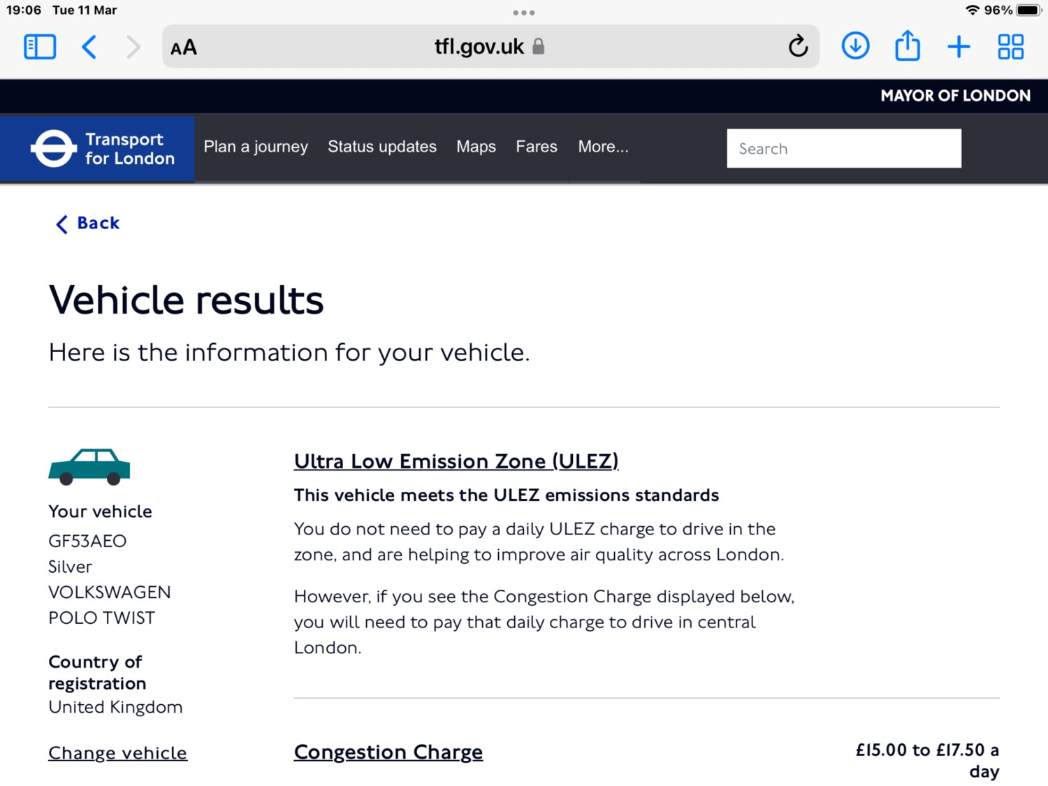Image resolution: width=1048 pixels, height=786 pixels.
Task: Click United Kingdom registration country
Action: coord(115,707)
